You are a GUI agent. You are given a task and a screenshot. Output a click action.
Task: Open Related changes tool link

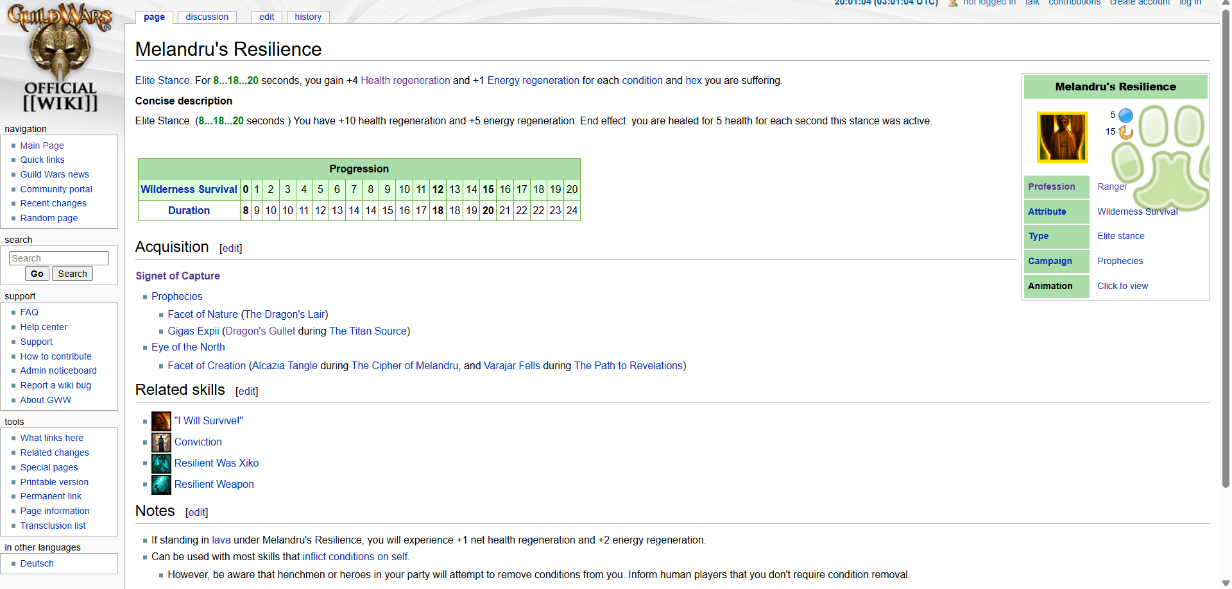(x=55, y=452)
